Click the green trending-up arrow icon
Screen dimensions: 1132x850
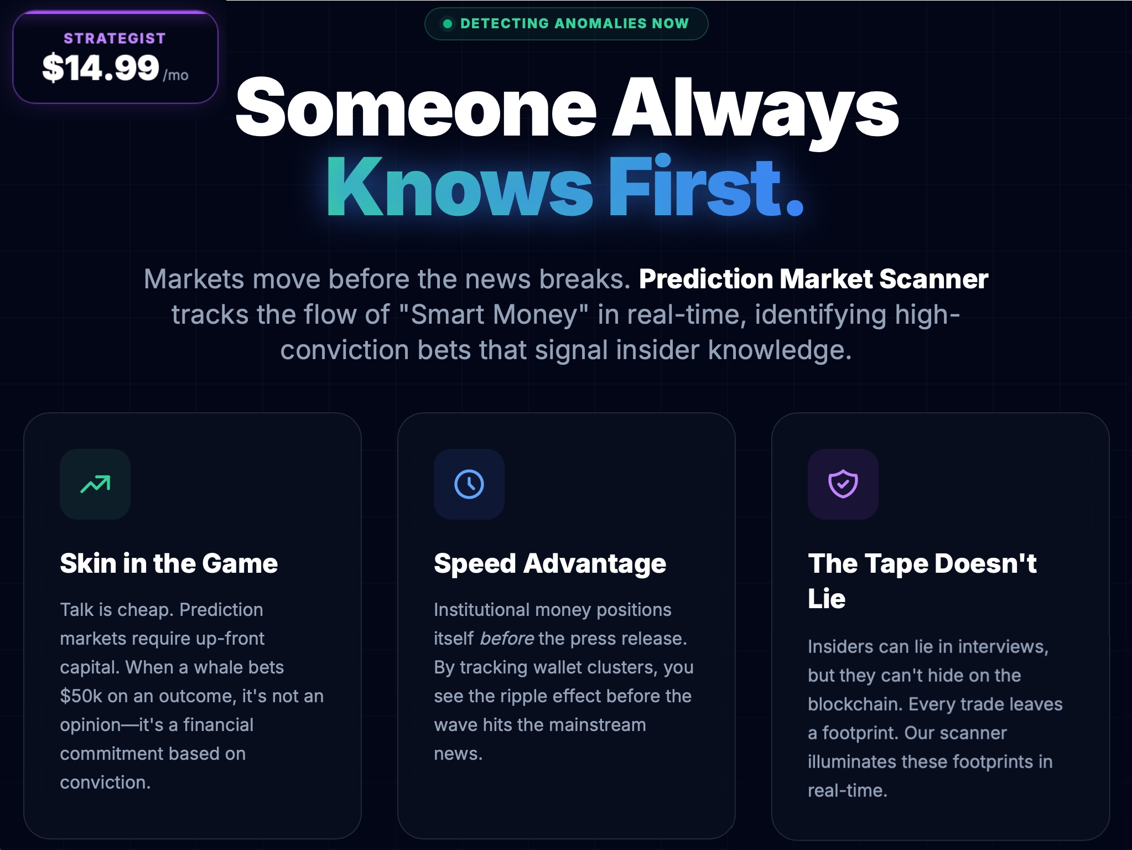pyautogui.click(x=95, y=484)
